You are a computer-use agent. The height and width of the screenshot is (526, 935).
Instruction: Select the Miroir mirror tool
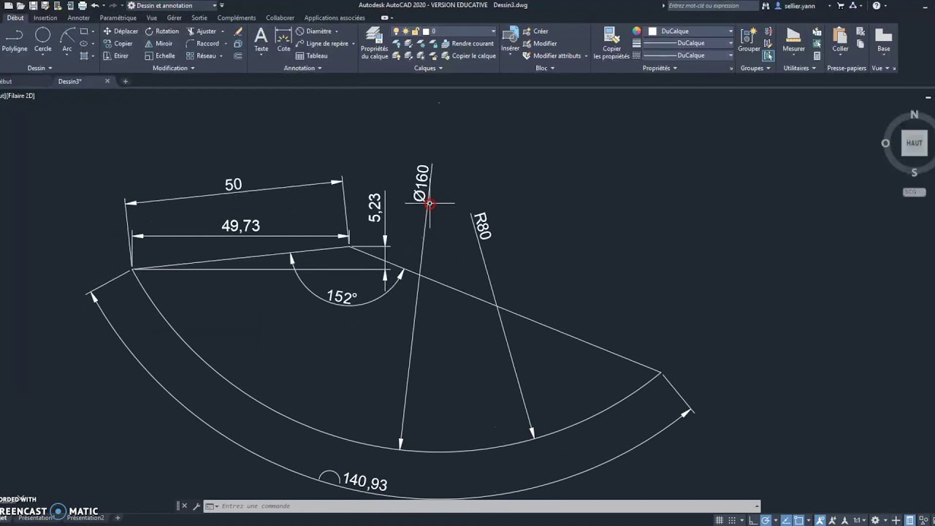click(159, 44)
